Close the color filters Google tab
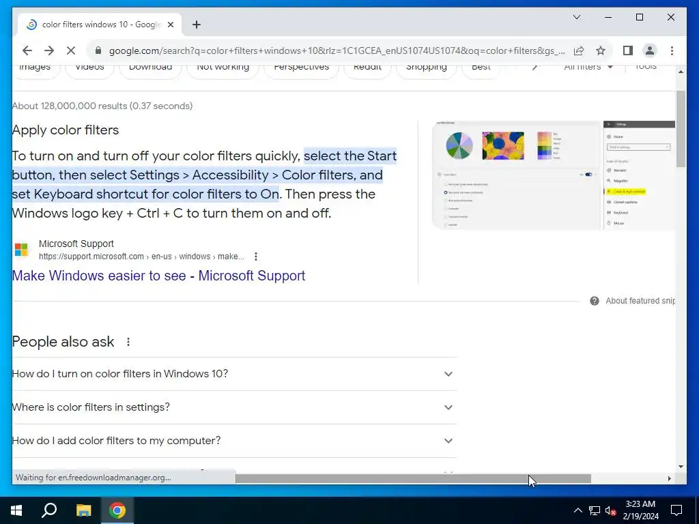This screenshot has height=524, width=699. coord(170,25)
